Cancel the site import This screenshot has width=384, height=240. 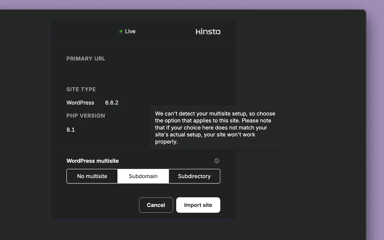click(x=156, y=205)
